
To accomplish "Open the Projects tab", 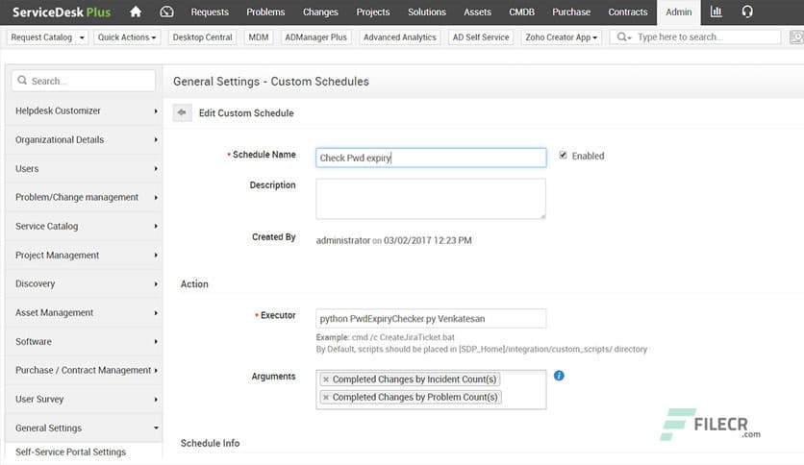I will tap(373, 12).
